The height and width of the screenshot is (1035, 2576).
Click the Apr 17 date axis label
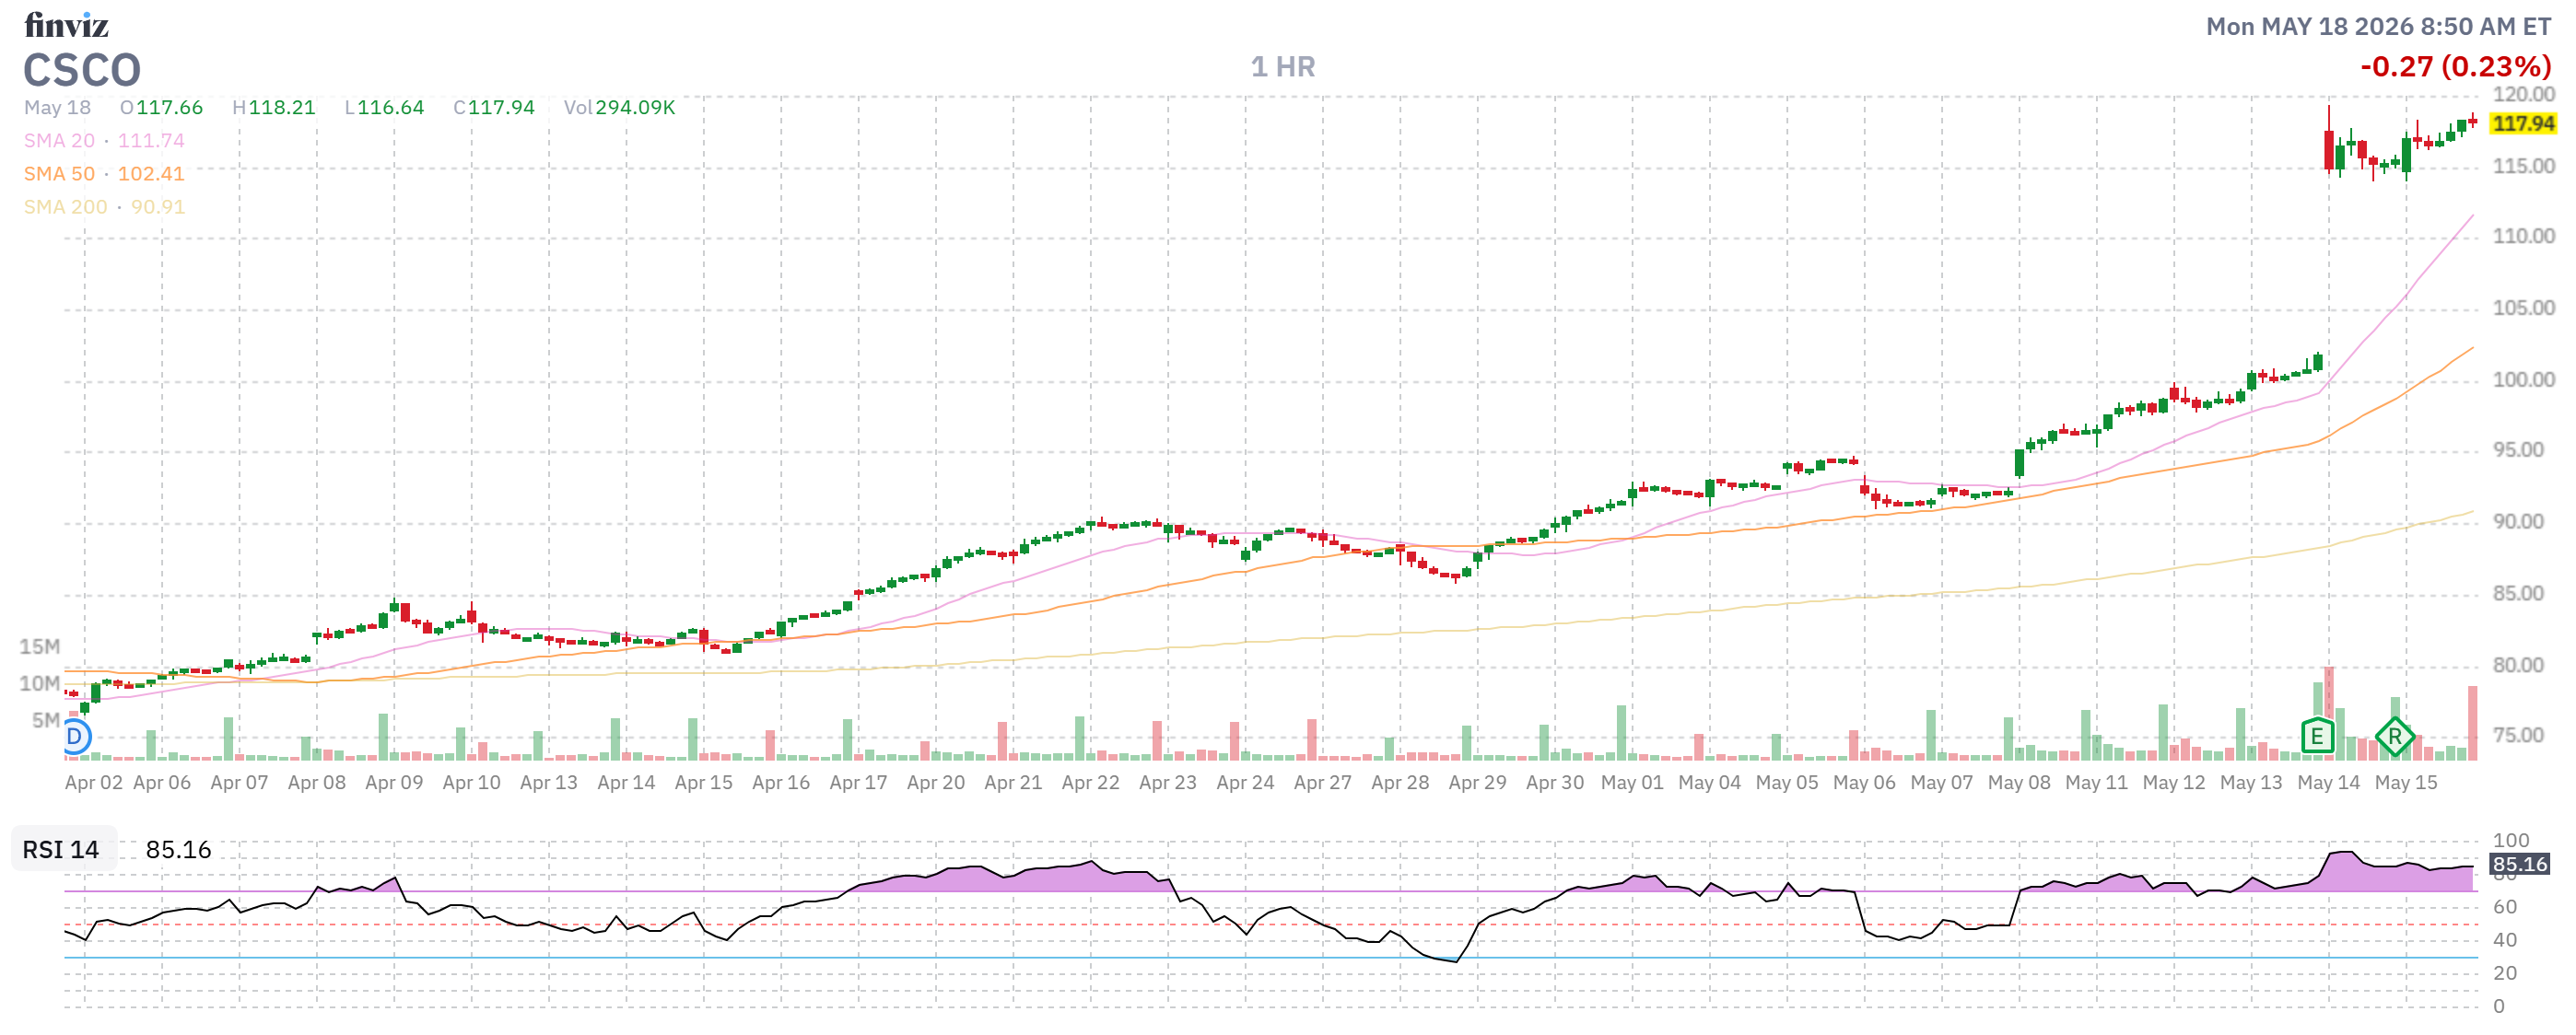pos(858,784)
